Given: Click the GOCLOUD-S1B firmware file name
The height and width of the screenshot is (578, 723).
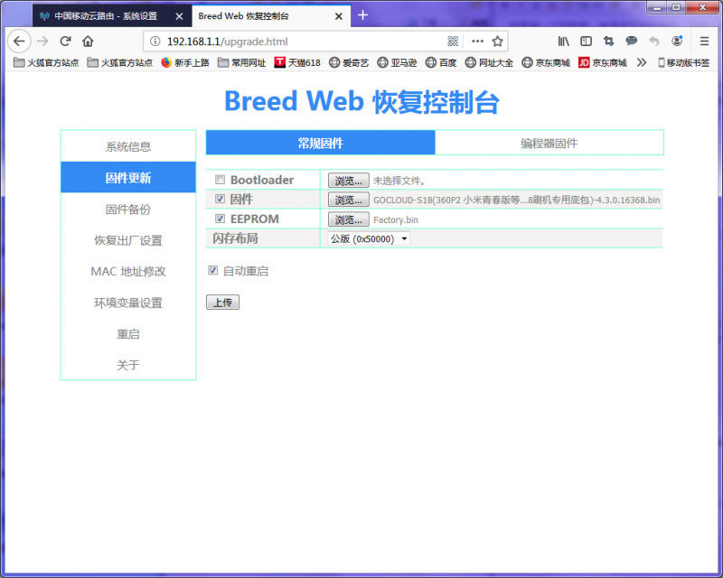Looking at the screenshot, I should (516, 200).
